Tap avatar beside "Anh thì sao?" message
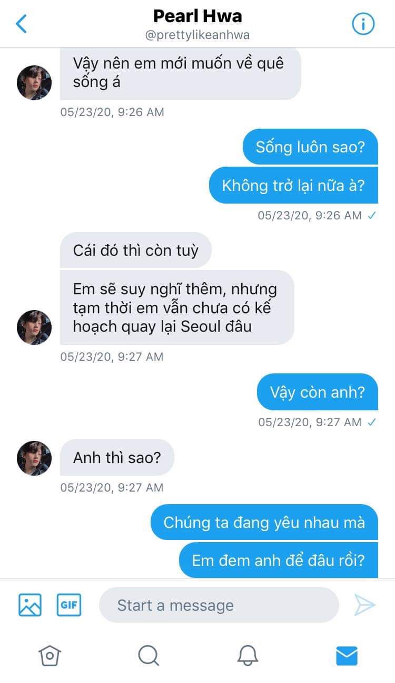Screen dimensions: 395x683 [x=34, y=458]
